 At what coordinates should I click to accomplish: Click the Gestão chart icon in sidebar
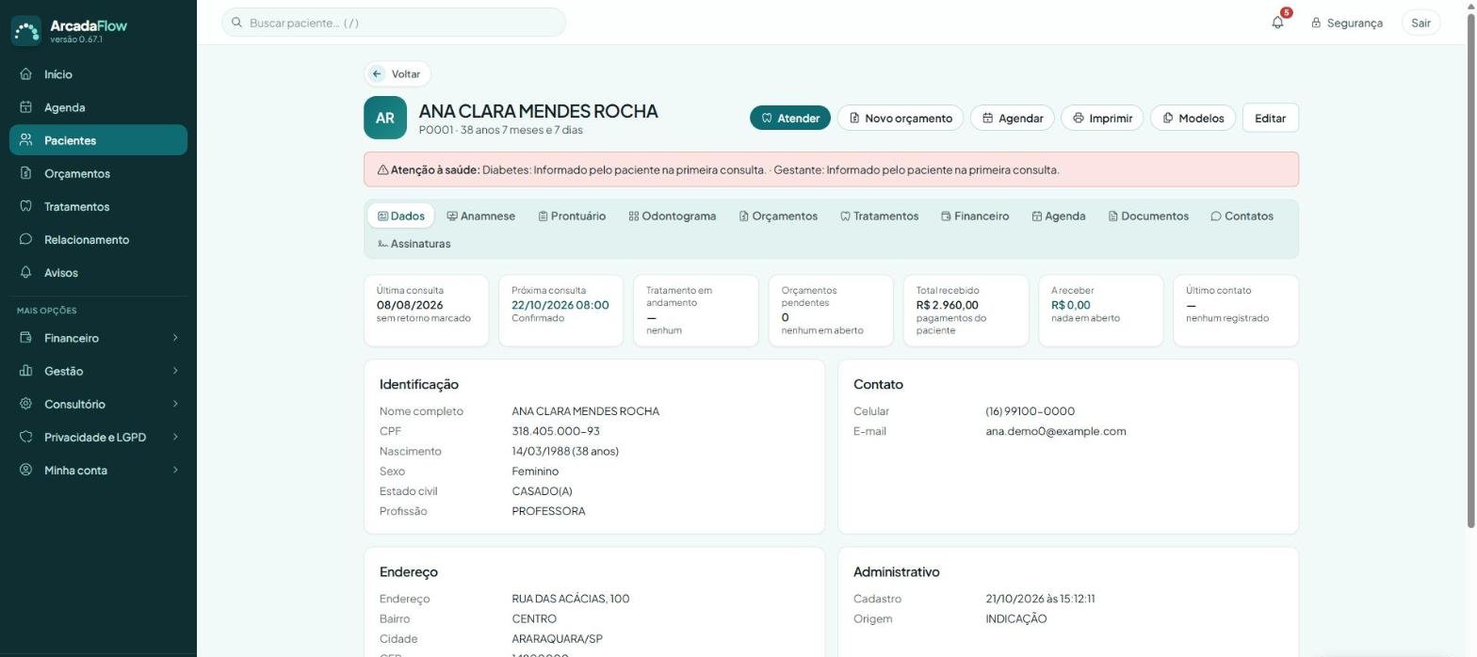click(26, 371)
